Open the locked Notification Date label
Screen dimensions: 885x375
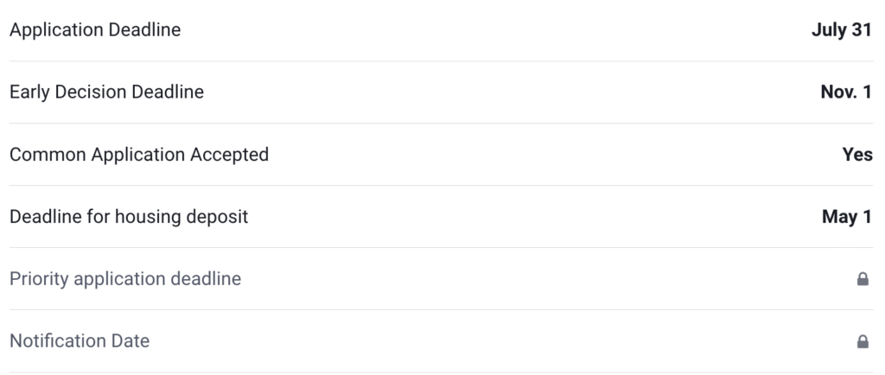pos(80,341)
